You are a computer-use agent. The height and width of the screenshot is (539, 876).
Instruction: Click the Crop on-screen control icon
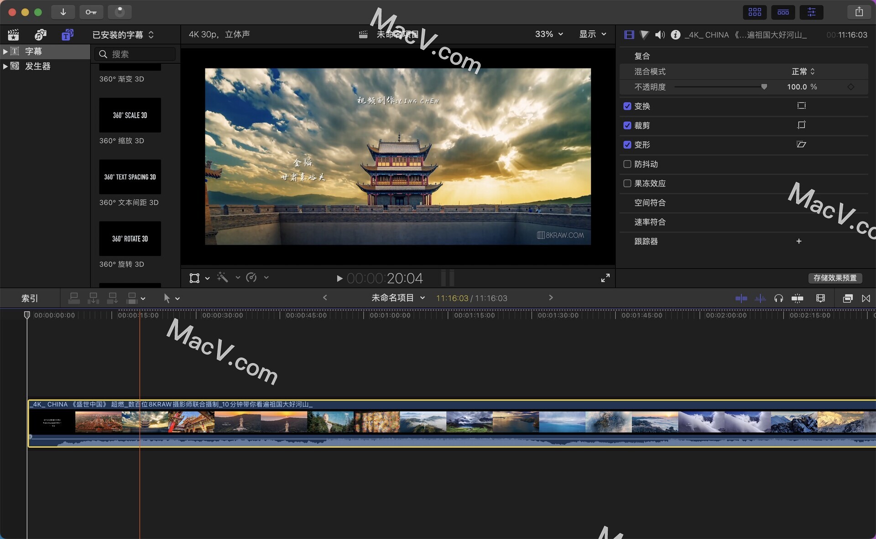tap(801, 125)
